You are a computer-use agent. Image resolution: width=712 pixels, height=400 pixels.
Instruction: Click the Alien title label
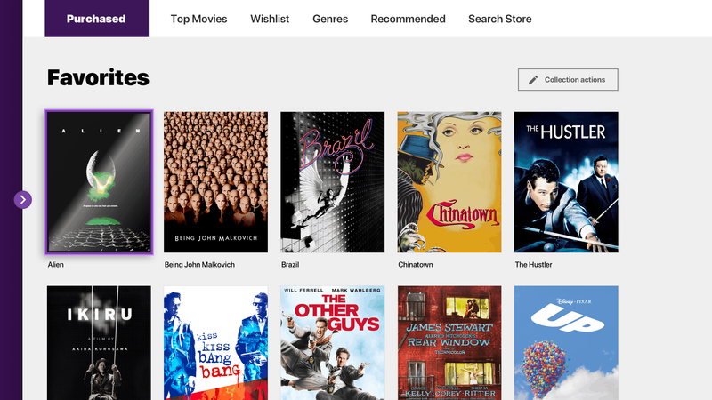tap(56, 264)
